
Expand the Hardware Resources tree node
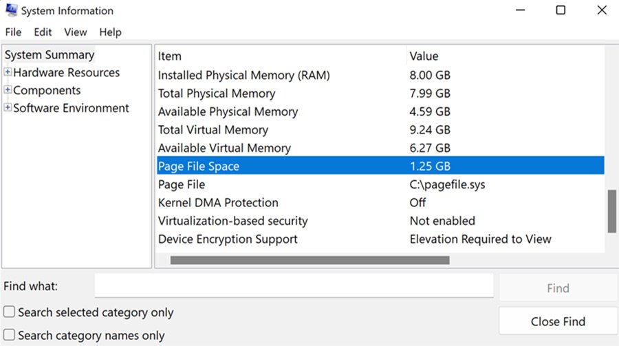(x=8, y=72)
